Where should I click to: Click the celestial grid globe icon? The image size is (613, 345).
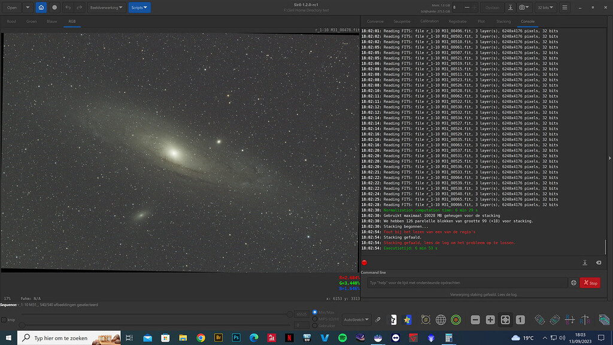click(441, 319)
